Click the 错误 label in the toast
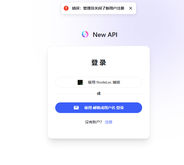The image size is (184, 165). click(x=76, y=8)
